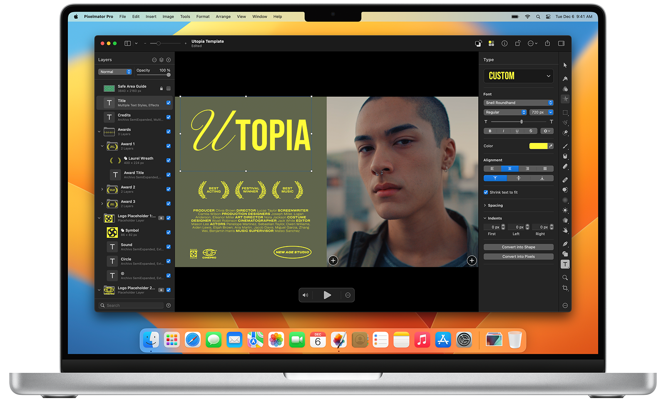Select the Color Fill bucket tool

coord(565,156)
